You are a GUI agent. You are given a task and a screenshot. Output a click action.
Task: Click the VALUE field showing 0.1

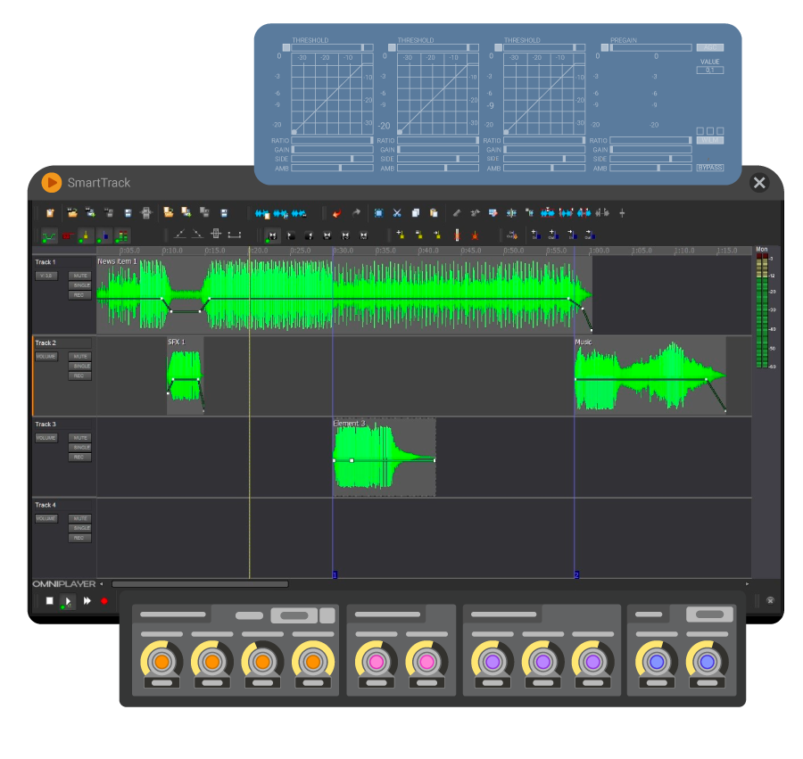710,70
